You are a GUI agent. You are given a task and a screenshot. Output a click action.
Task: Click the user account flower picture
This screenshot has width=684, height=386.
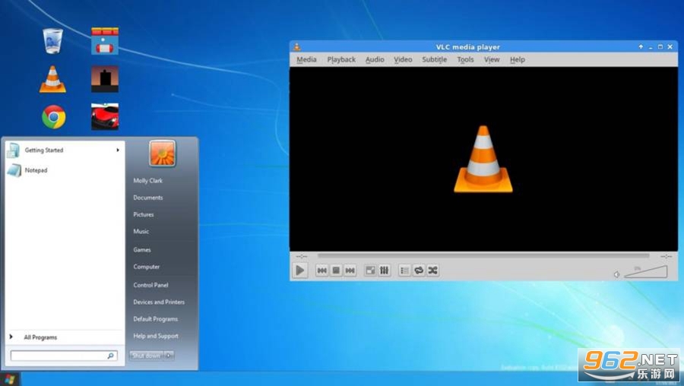click(x=163, y=153)
